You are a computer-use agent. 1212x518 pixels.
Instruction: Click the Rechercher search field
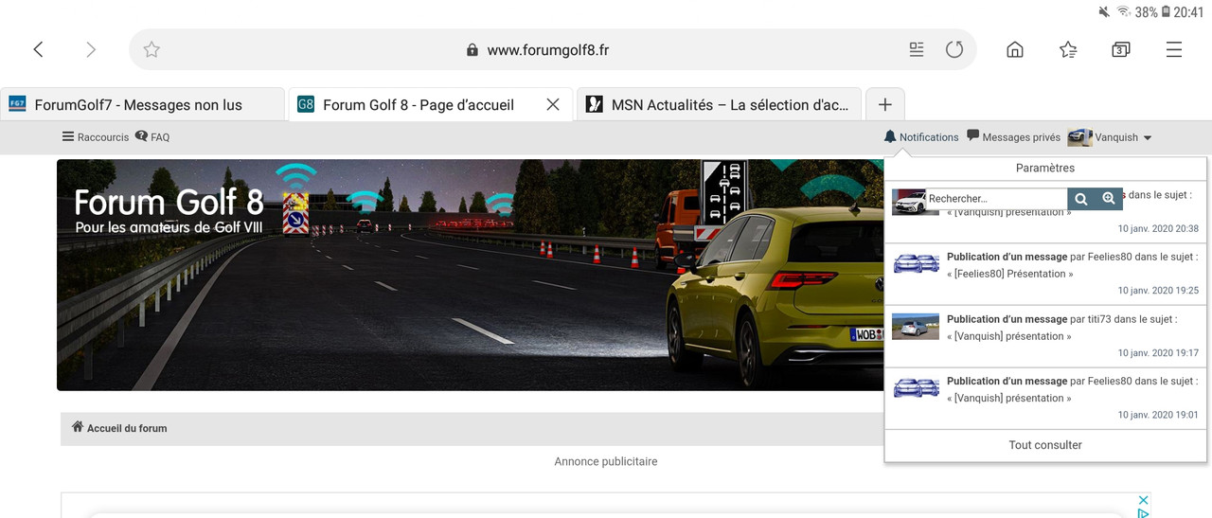pos(996,199)
